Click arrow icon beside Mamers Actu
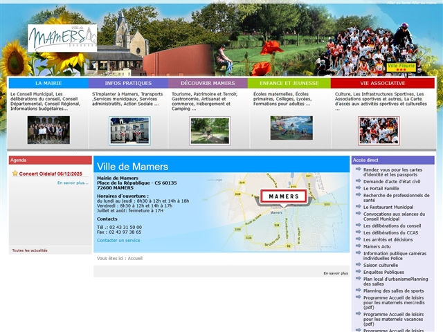The width and height of the screenshot is (443, 332). coord(359,246)
